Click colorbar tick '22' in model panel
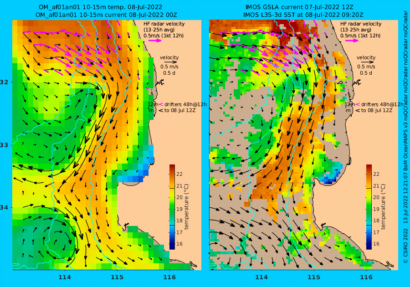Image resolution: width=410 pixels, height=287 pixels. 179,174
